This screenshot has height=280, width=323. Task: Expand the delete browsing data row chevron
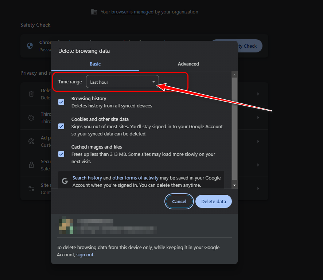(x=258, y=94)
